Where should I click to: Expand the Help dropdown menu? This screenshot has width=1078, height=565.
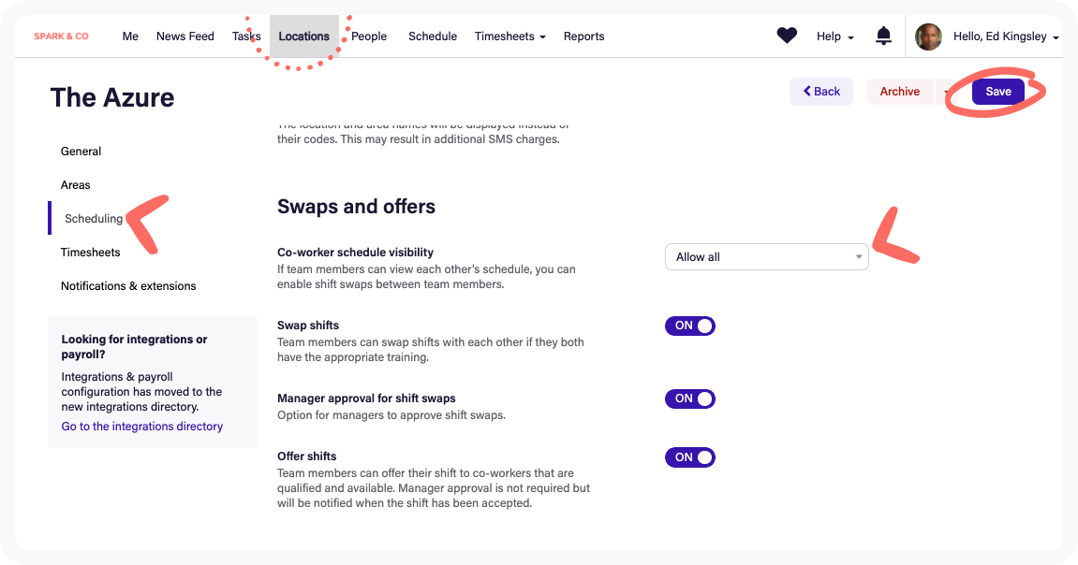835,36
